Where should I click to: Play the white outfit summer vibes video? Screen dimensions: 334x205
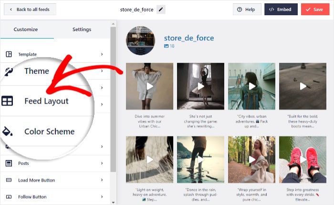pyautogui.click(x=150, y=86)
